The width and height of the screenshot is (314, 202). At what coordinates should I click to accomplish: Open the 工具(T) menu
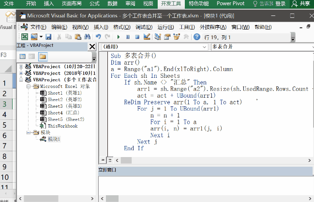tap(187, 27)
